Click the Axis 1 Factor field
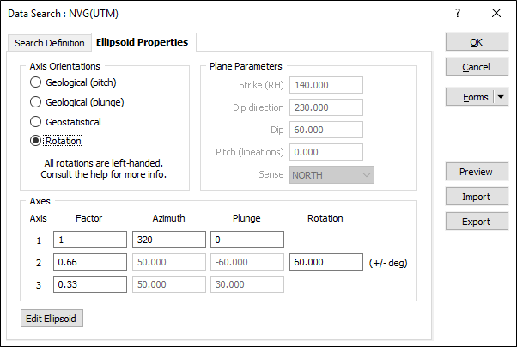The image size is (517, 347). click(x=90, y=240)
